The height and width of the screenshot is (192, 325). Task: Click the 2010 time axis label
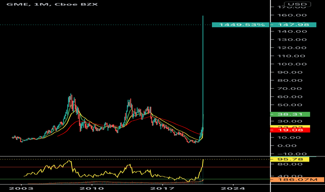[92, 188]
